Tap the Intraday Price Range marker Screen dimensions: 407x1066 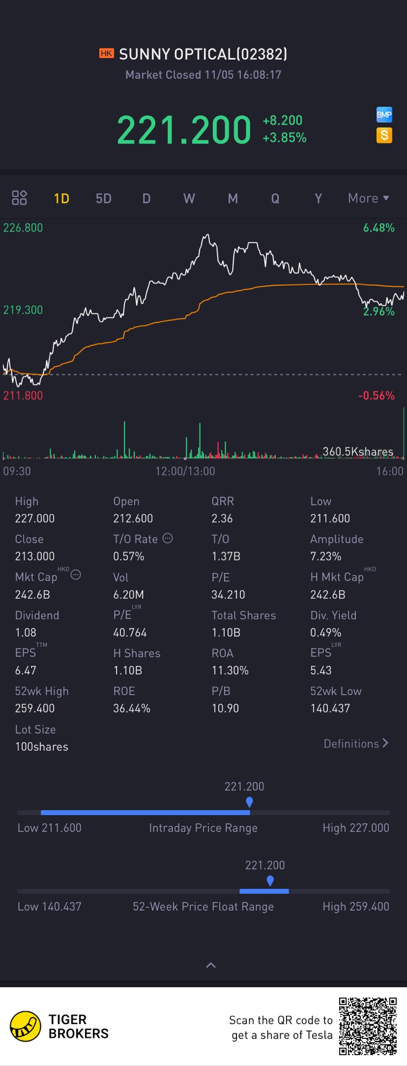coord(249,802)
